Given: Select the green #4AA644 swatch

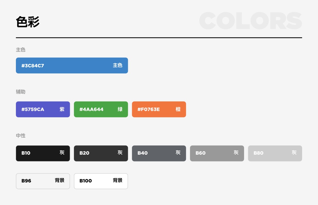Looking at the screenshot, I should (x=101, y=109).
